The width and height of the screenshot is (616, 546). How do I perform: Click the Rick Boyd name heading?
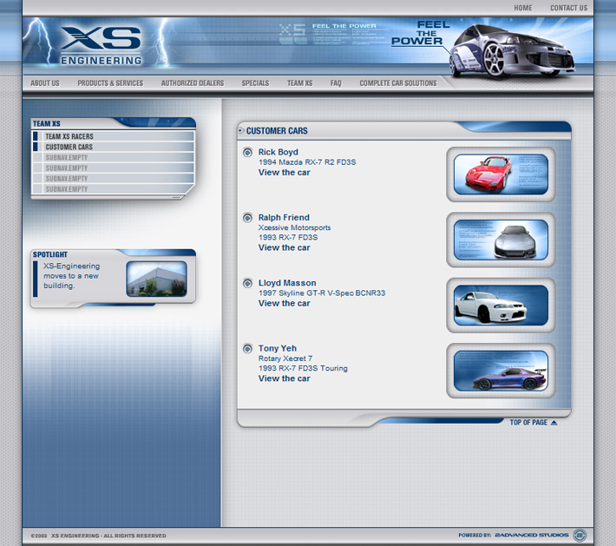279,152
